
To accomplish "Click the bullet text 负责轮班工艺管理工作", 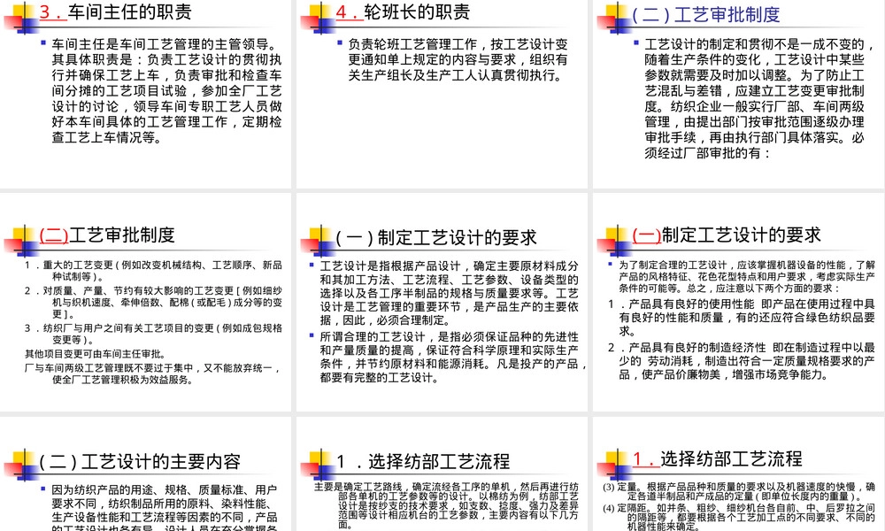I will 458,60.
